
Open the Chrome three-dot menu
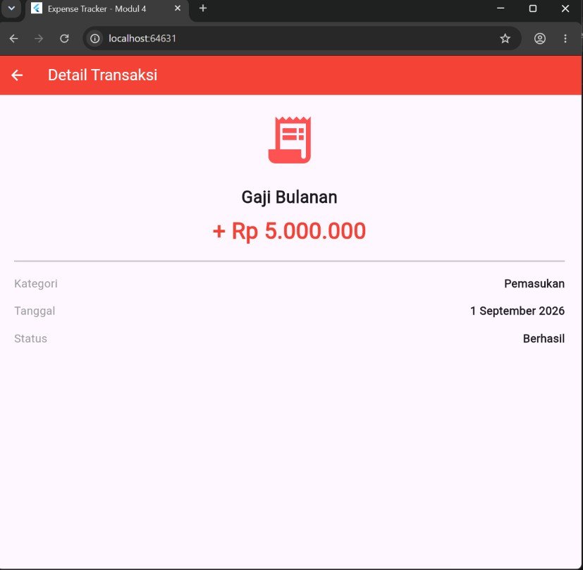click(x=565, y=39)
